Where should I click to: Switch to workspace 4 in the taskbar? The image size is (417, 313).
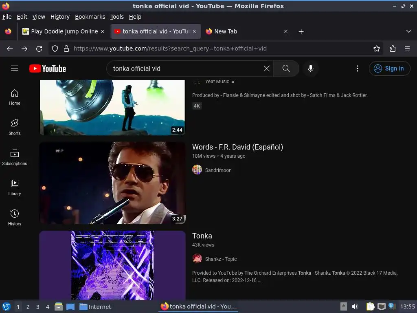(48, 307)
